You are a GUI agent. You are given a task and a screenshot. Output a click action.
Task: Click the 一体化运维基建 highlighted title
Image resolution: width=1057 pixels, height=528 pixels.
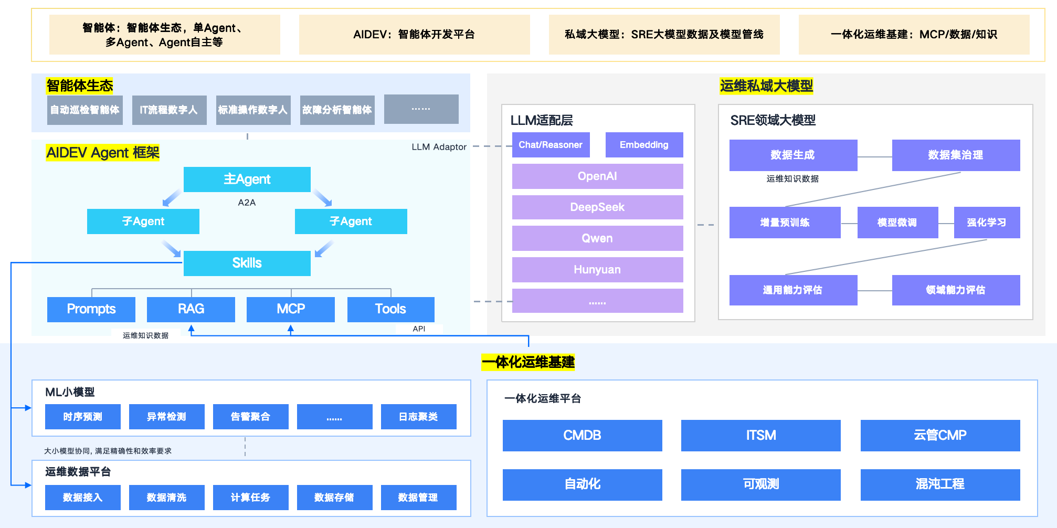click(528, 362)
